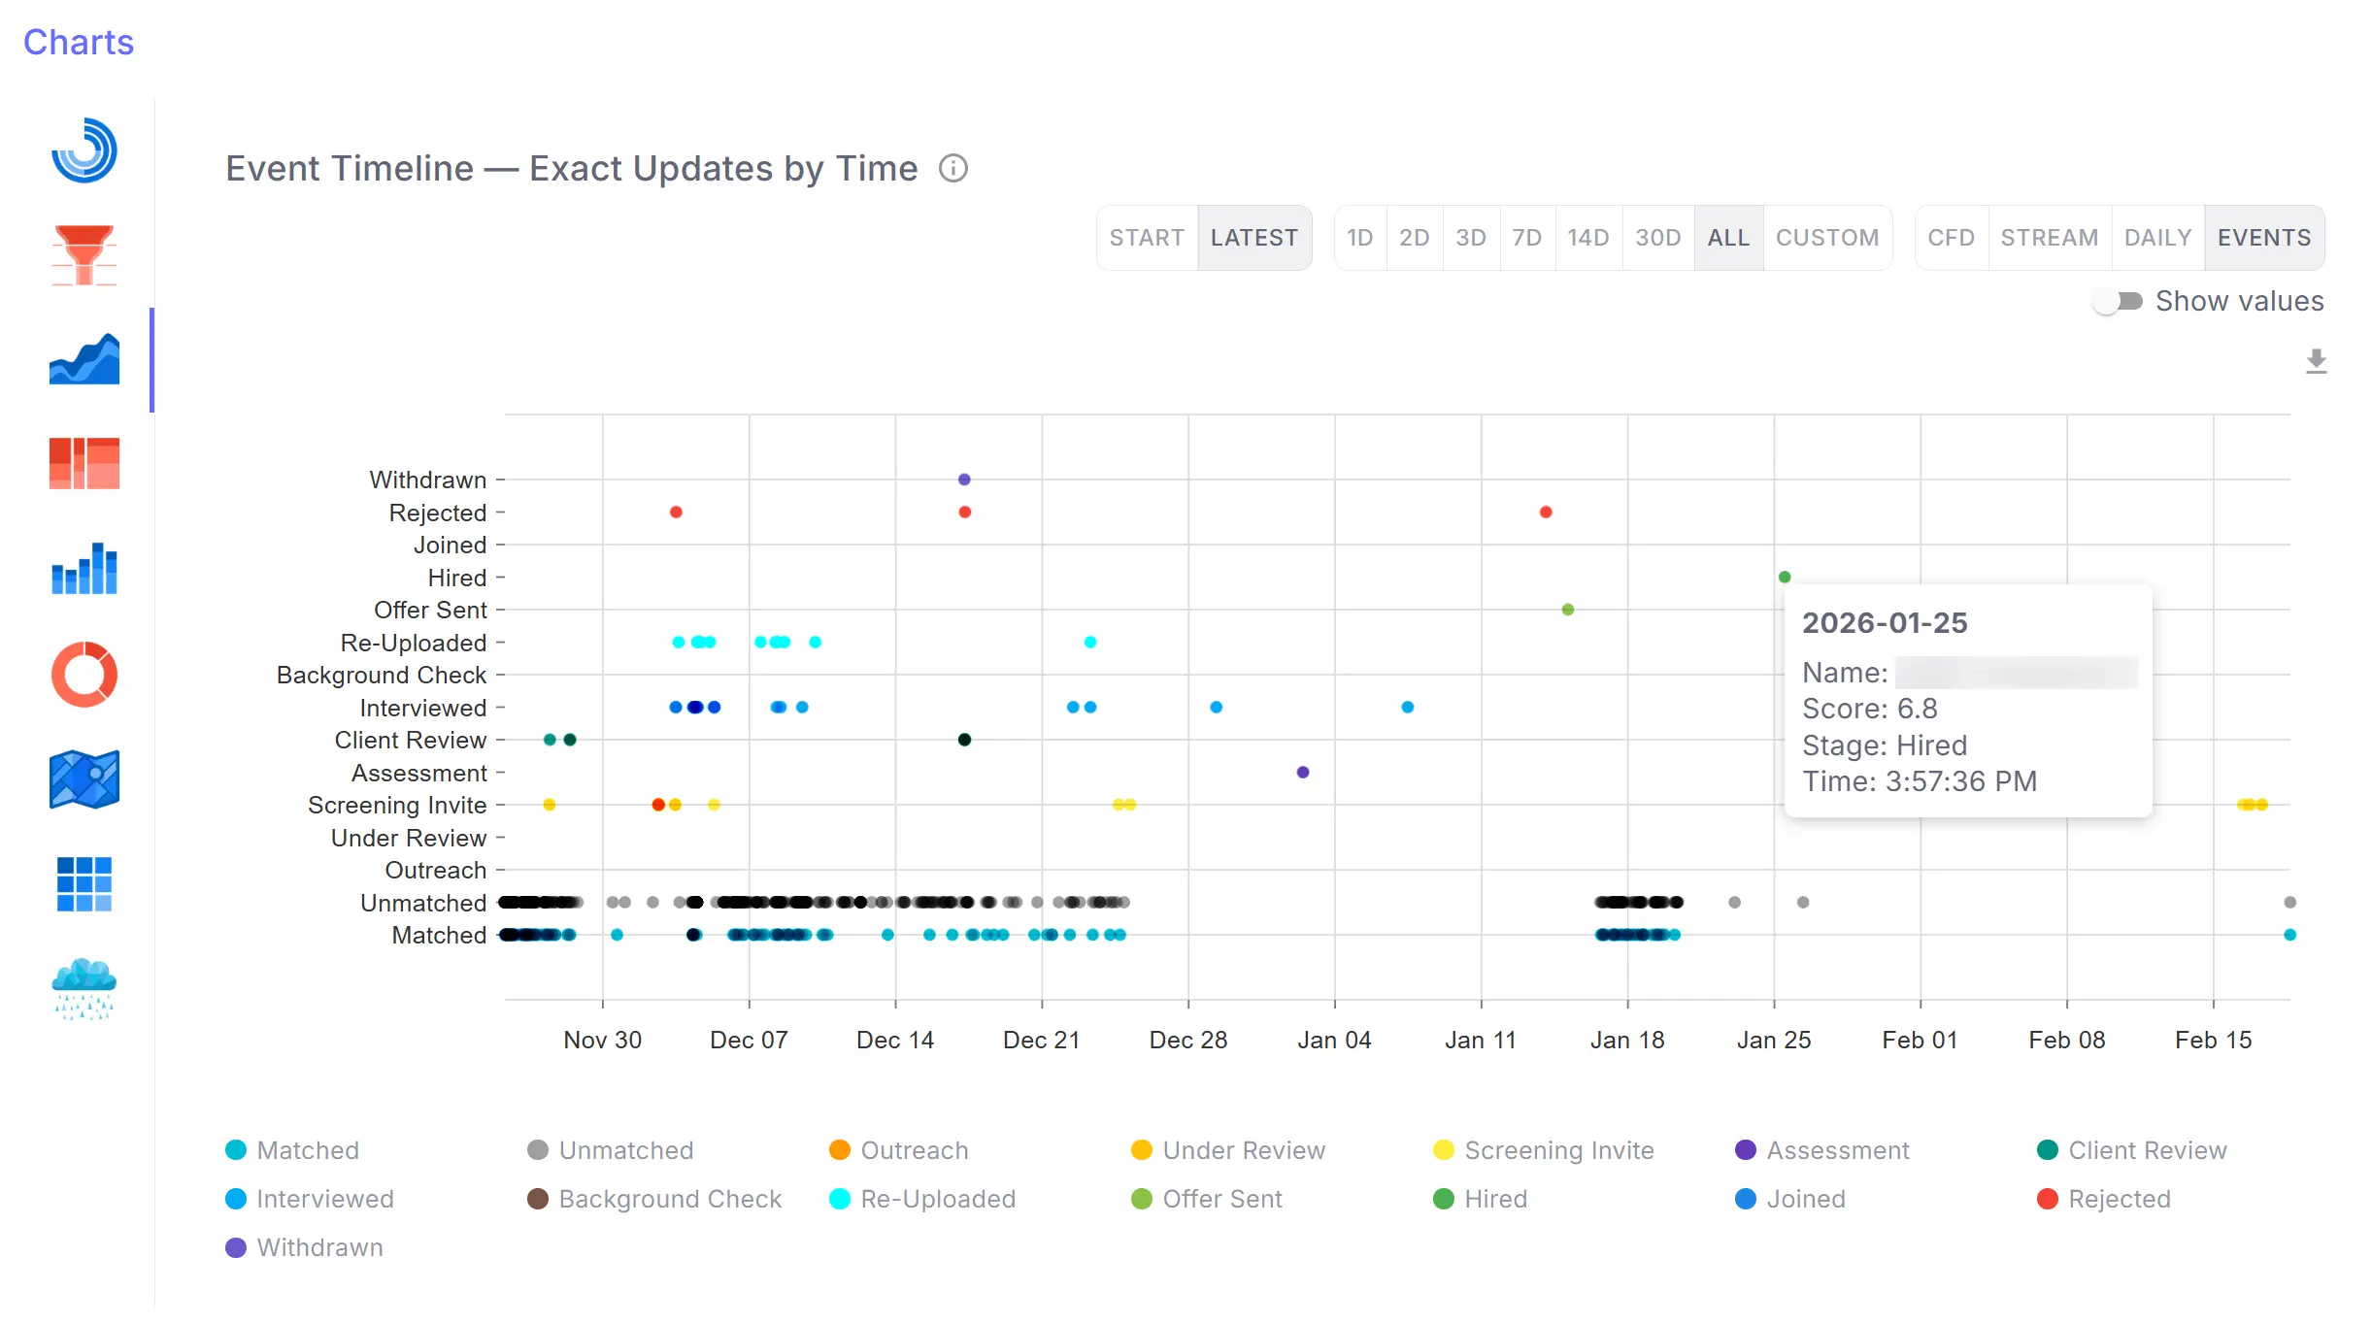The image size is (2372, 1324).
Task: Select the CUSTOM date range option
Action: click(x=1826, y=238)
